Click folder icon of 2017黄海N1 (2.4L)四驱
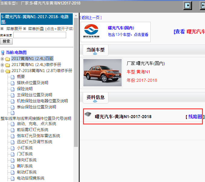This screenshot has width=205, height=182. point(8,59)
